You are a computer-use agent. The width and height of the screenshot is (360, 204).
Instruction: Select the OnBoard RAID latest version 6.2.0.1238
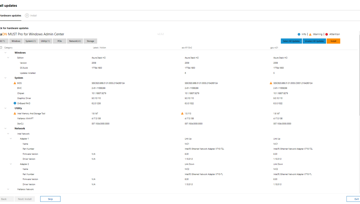96,103
